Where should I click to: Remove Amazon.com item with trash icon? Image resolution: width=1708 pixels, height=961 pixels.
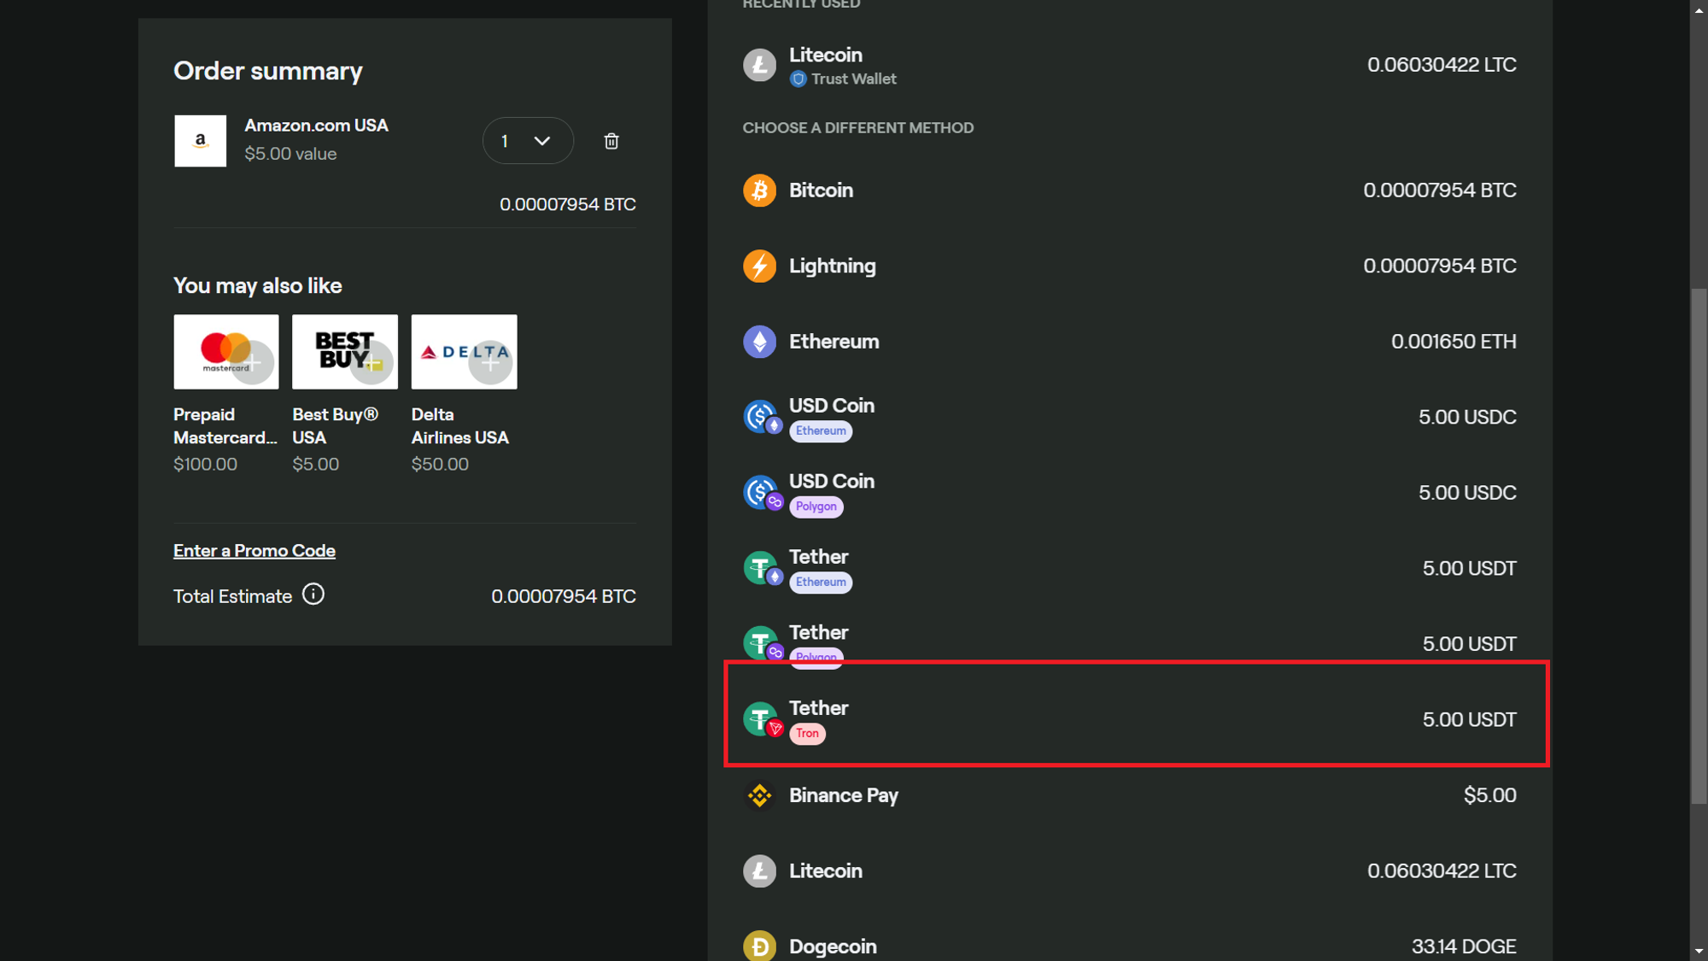click(x=611, y=141)
